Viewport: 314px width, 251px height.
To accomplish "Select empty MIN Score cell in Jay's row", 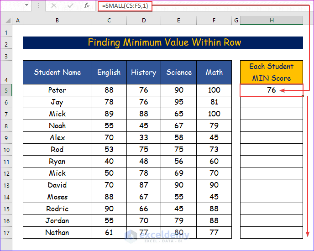I will tap(272, 102).
